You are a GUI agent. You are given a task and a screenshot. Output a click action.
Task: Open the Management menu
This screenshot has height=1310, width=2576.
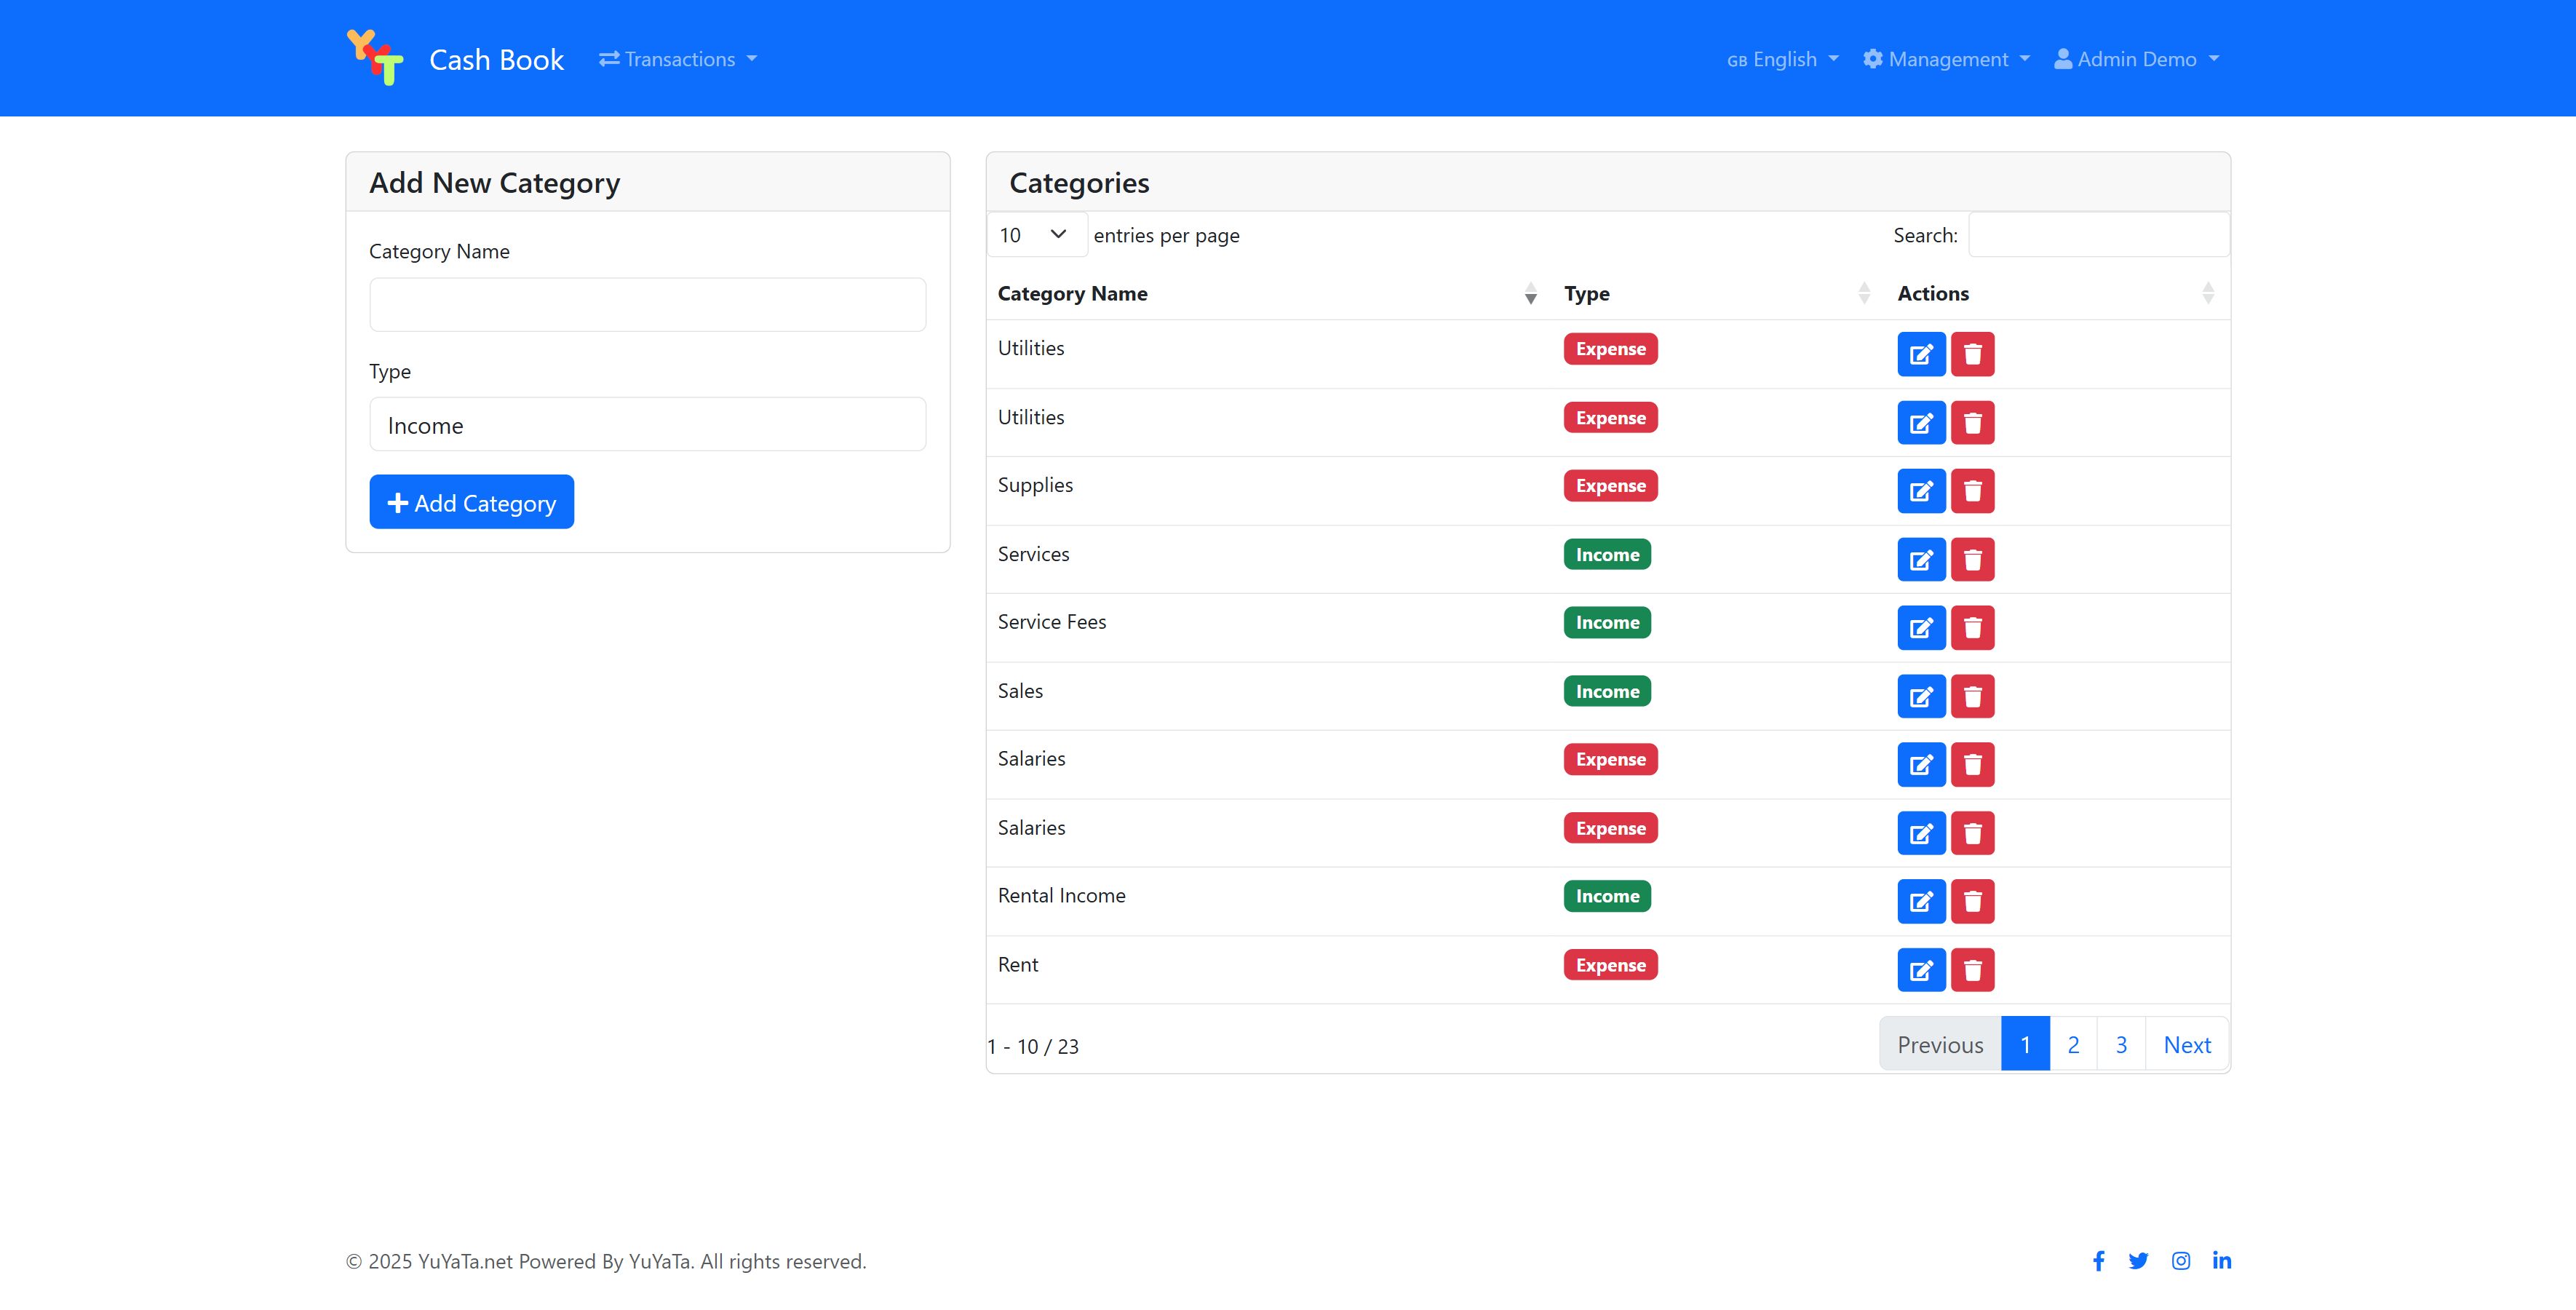tap(1946, 59)
